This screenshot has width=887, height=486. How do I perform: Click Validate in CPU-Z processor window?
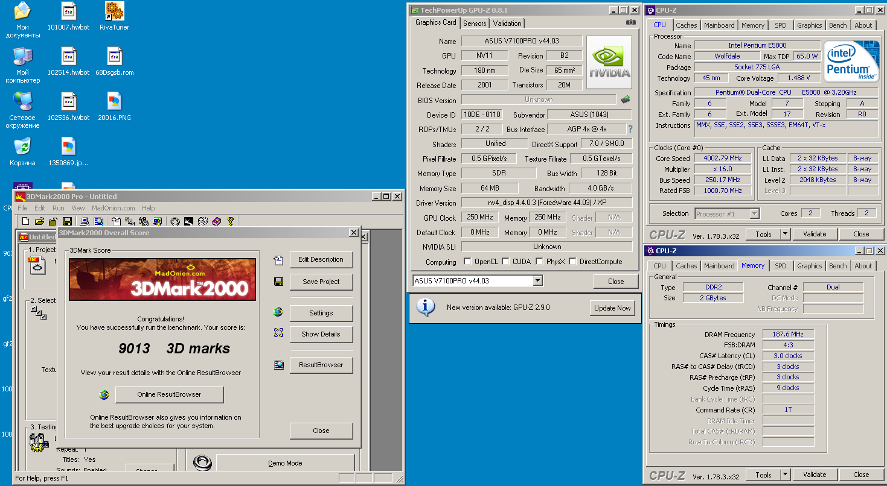click(x=815, y=234)
